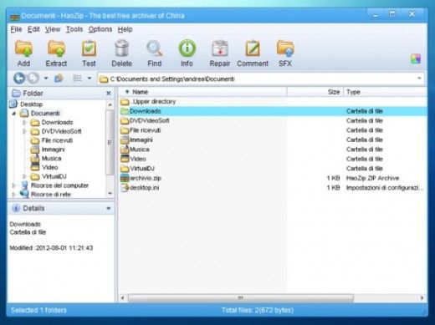435x325 pixels.
Task: Open the View menu
Action: (53, 29)
